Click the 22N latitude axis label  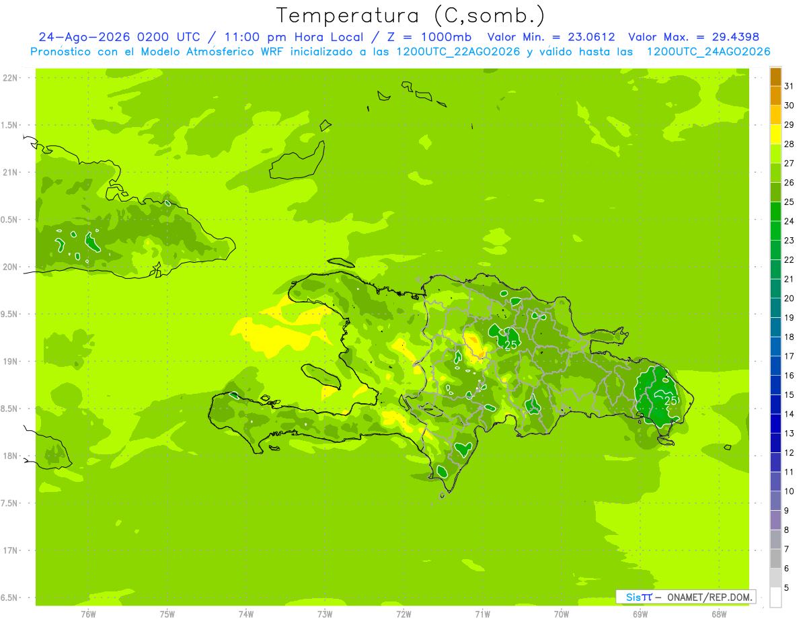pyautogui.click(x=11, y=78)
